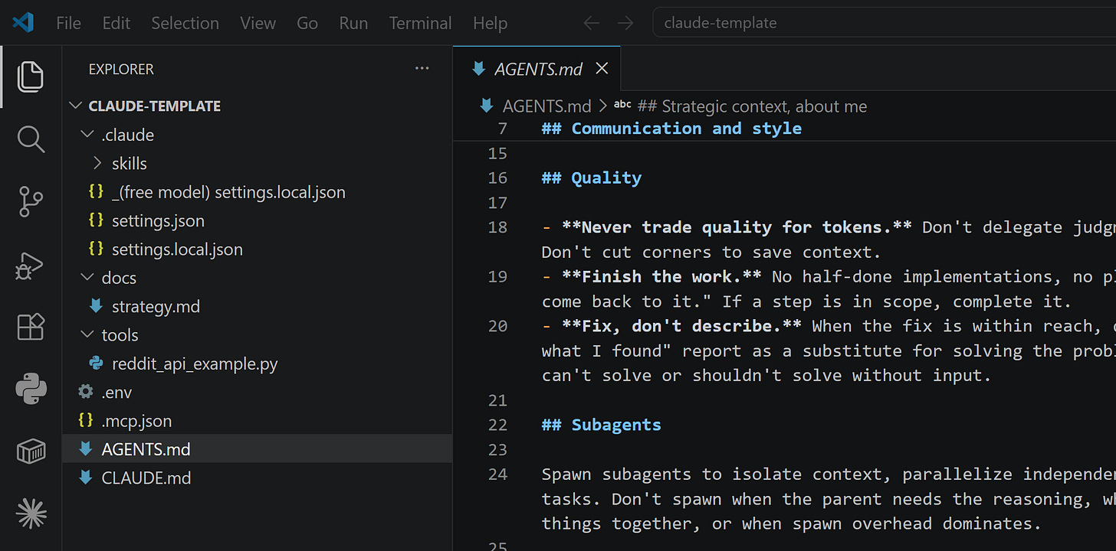Open the Selection menu
The height and width of the screenshot is (551, 1116).
(185, 23)
